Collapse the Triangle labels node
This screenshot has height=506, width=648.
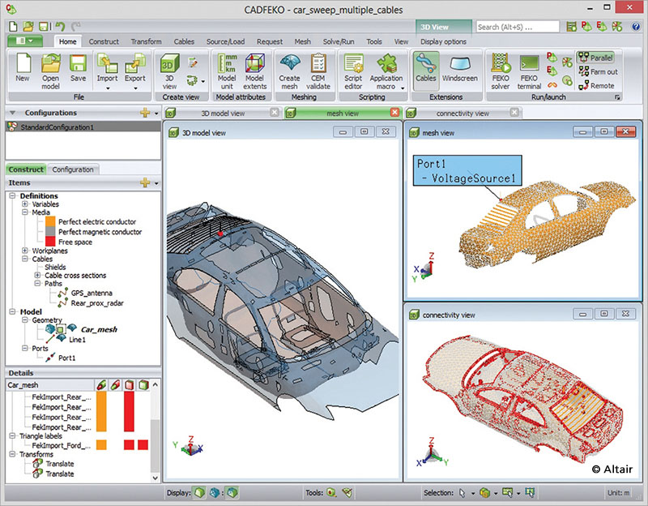12,435
